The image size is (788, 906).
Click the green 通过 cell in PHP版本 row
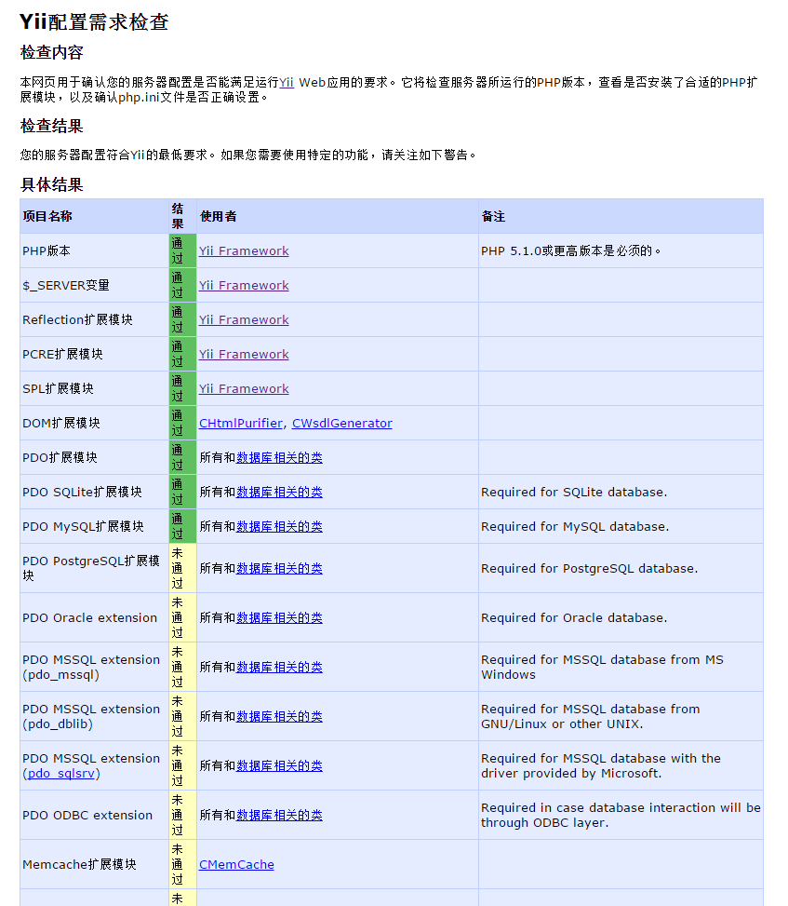[182, 250]
